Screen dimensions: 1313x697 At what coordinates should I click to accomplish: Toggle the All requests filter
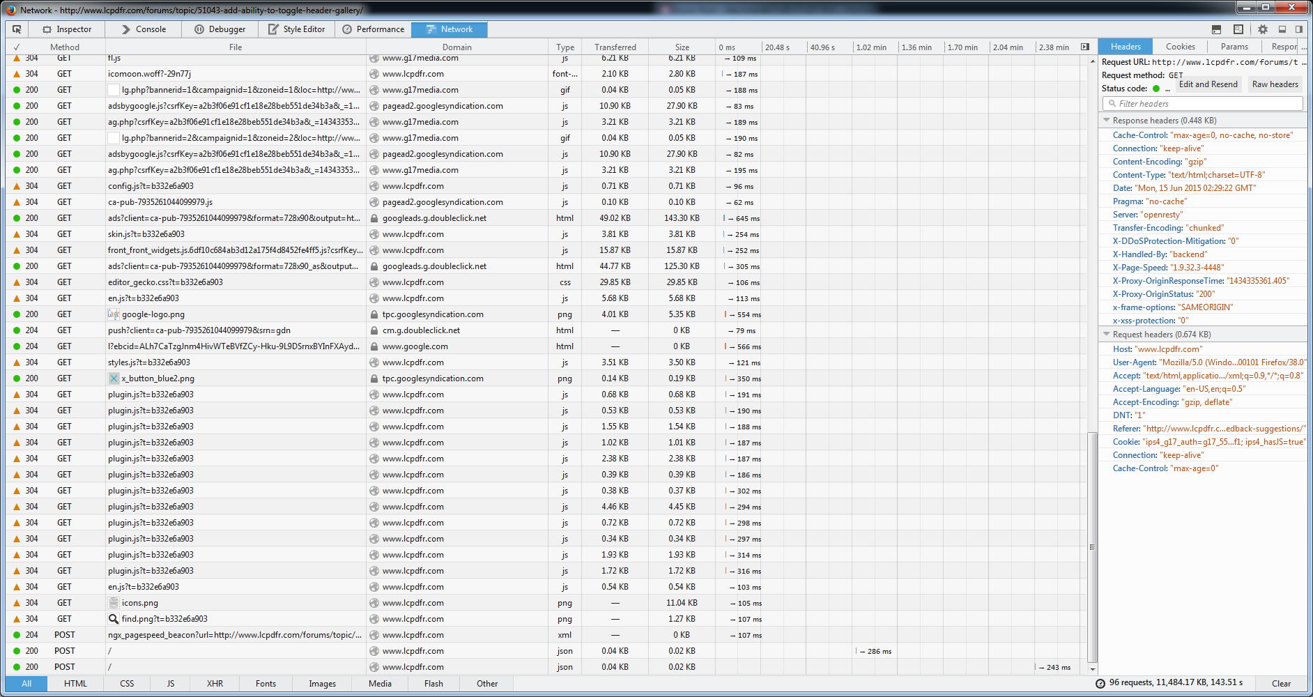pos(26,684)
